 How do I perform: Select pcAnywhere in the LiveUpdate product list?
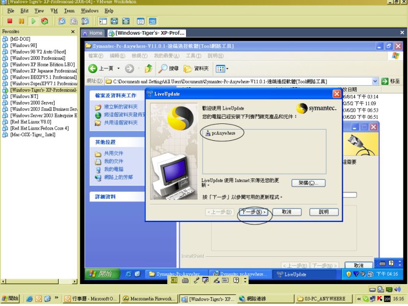(x=220, y=133)
